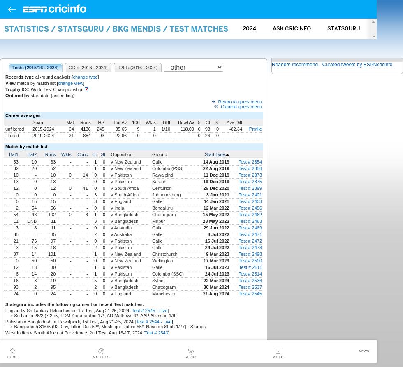Image resolution: width=403 pixels, height=367 pixels.
Task: Open Matches in the bottom navigation
Action: (101, 353)
